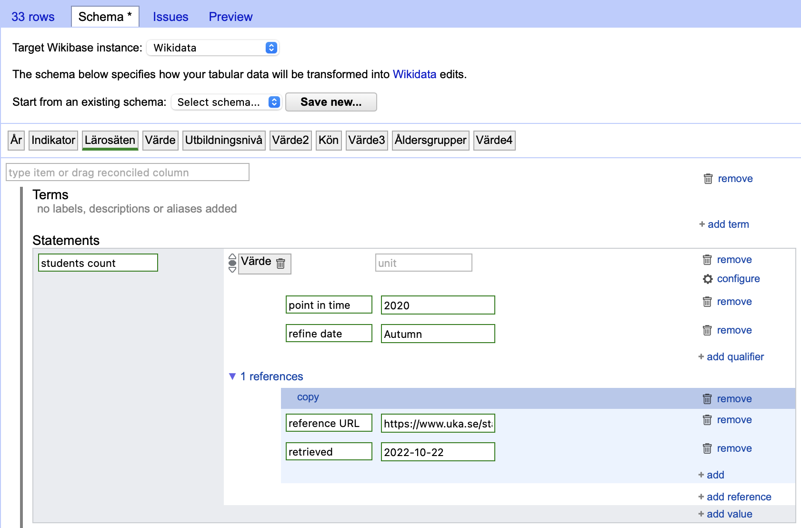
Task: Click the https://www.uka.se URL value field
Action: [438, 424]
